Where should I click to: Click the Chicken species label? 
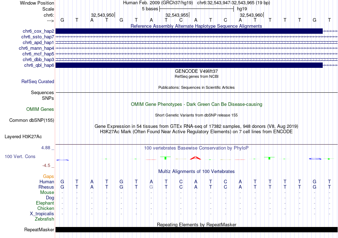(46, 208)
